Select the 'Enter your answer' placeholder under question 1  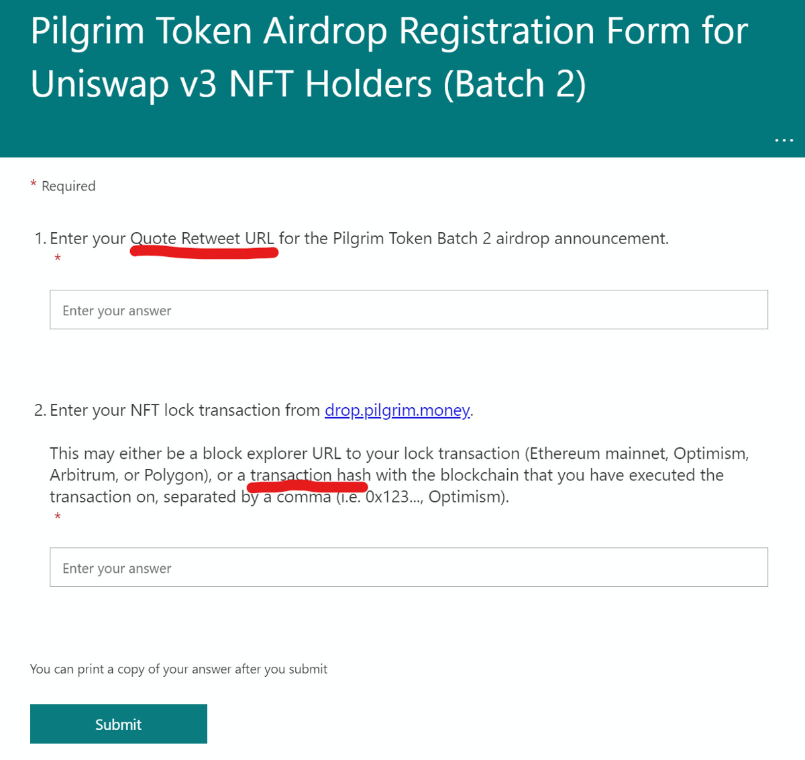(117, 310)
